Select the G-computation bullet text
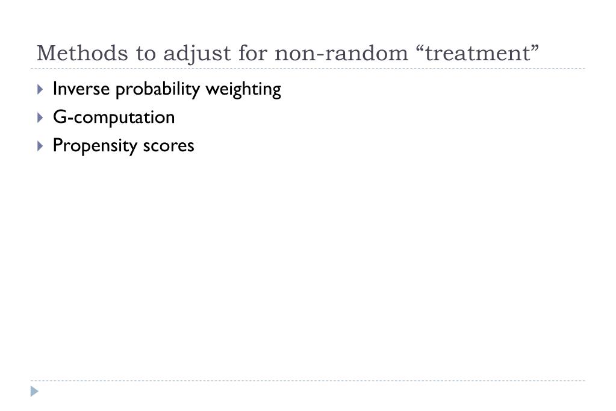This screenshot has height=411, width=616. tap(114, 118)
